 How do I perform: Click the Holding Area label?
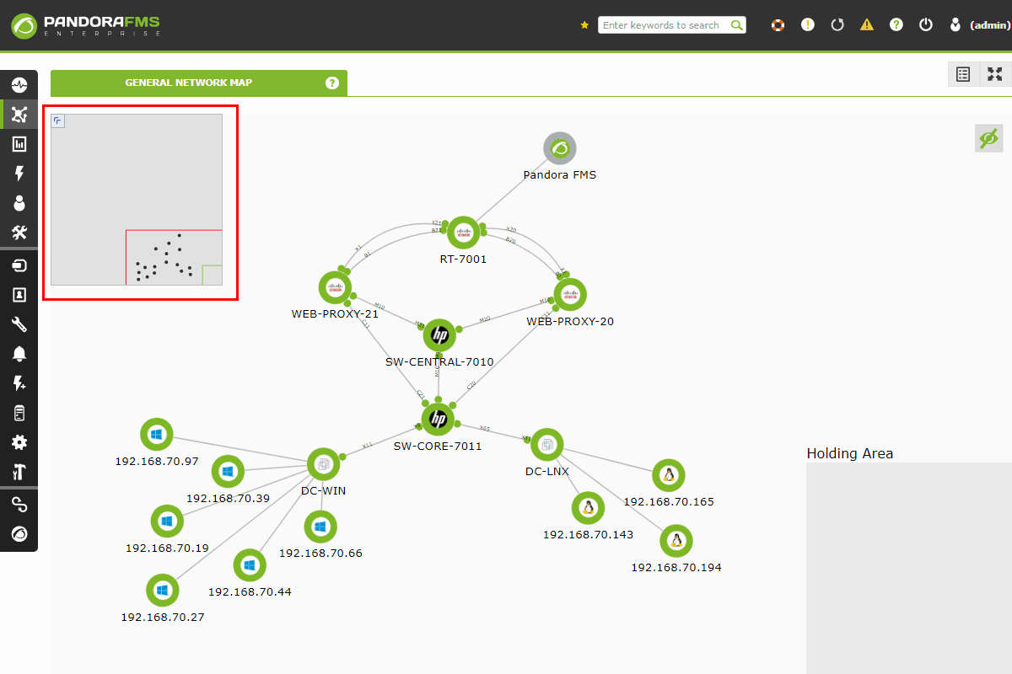[x=850, y=453]
